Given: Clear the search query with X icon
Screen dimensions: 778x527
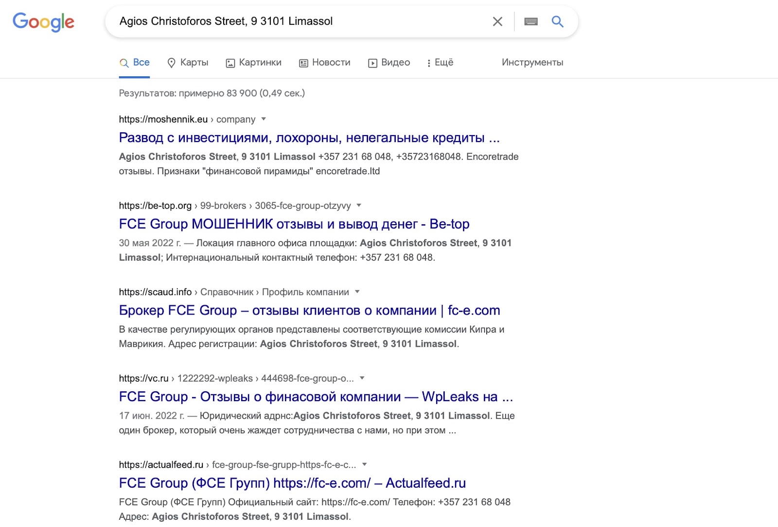Looking at the screenshot, I should tap(497, 21).
